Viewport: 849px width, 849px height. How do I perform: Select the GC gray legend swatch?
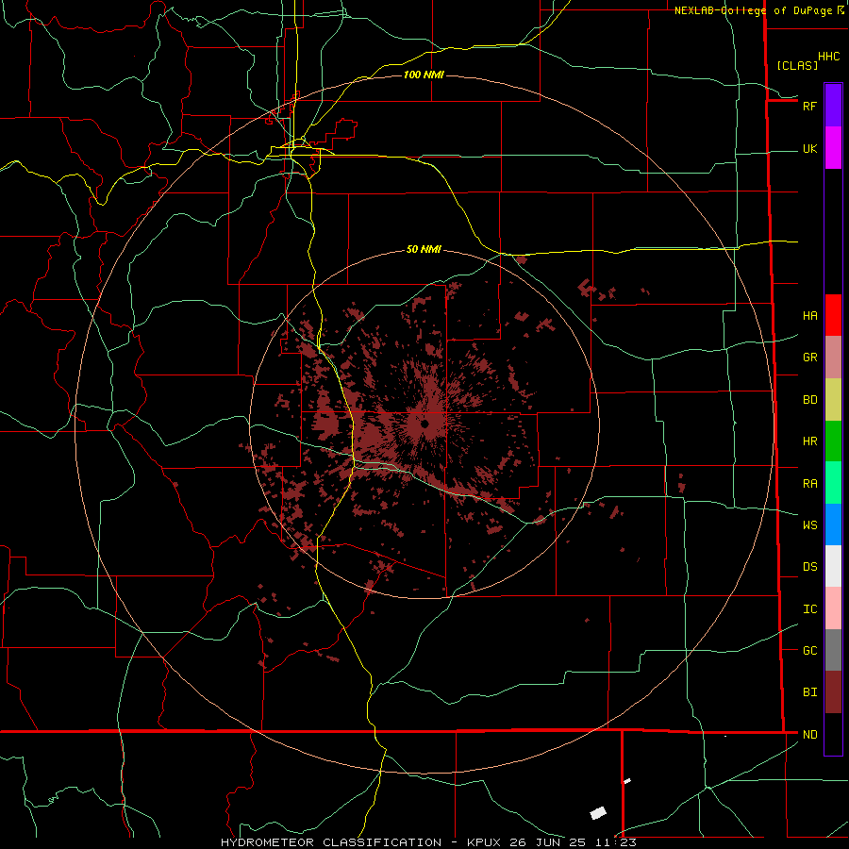[833, 650]
